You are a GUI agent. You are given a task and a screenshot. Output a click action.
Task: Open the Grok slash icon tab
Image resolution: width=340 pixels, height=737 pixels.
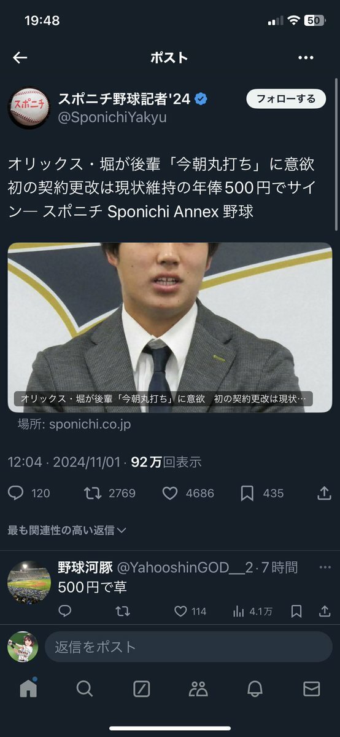point(141,688)
